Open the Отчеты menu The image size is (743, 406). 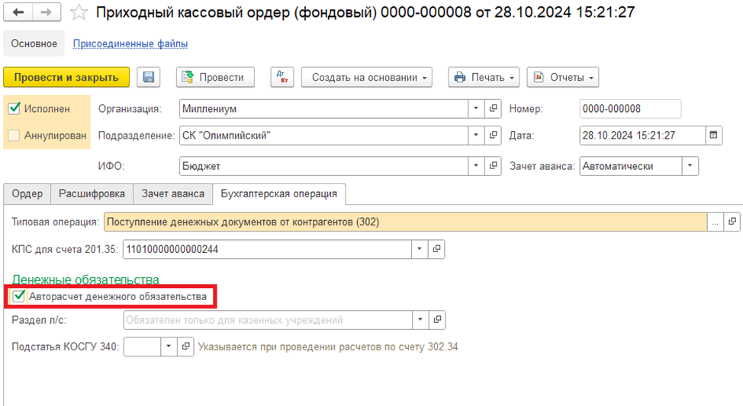point(563,77)
